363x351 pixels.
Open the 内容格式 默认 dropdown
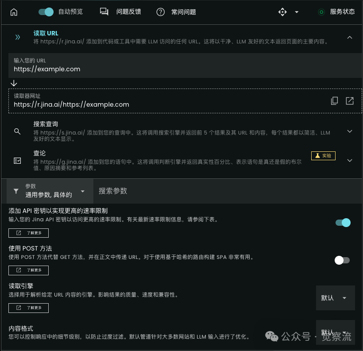[x=335, y=332]
